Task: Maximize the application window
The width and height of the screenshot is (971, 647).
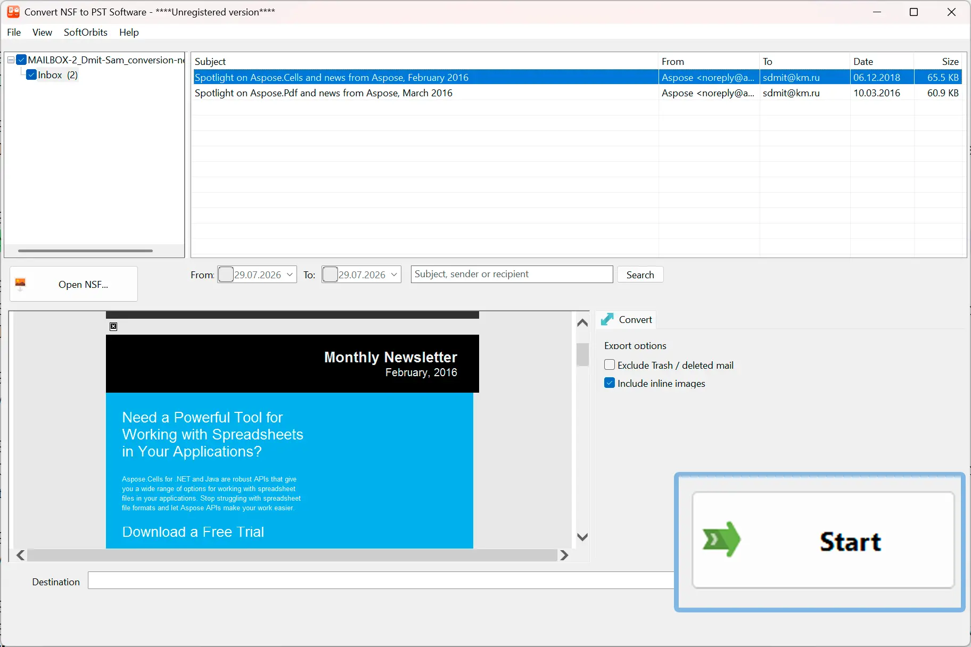Action: pos(914,12)
